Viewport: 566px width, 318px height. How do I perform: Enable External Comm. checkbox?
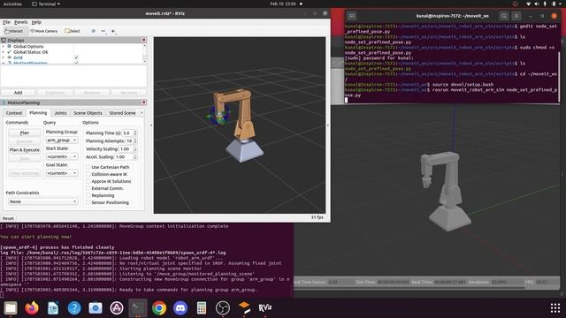[x=88, y=188]
